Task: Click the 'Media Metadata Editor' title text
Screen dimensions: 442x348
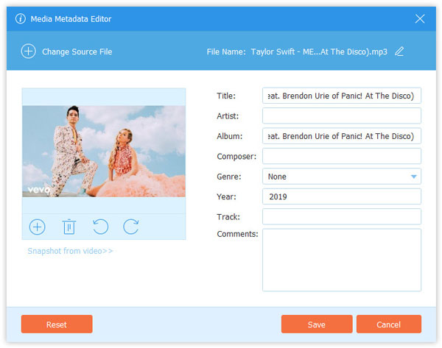Action: (71, 19)
